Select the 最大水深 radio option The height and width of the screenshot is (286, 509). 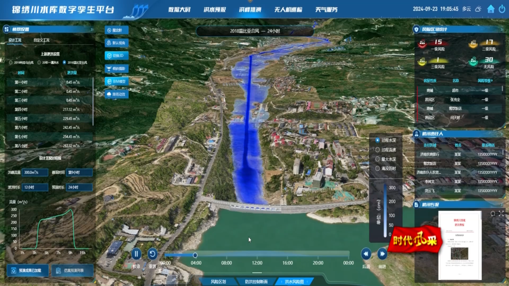tap(378, 159)
